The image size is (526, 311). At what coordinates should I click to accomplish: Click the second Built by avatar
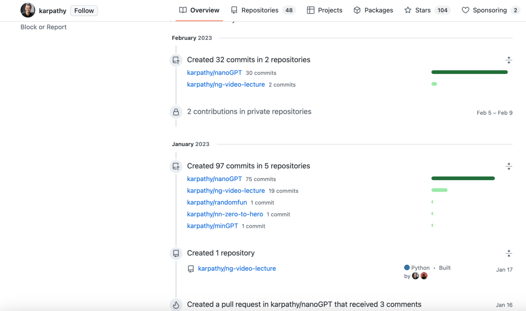(424, 276)
